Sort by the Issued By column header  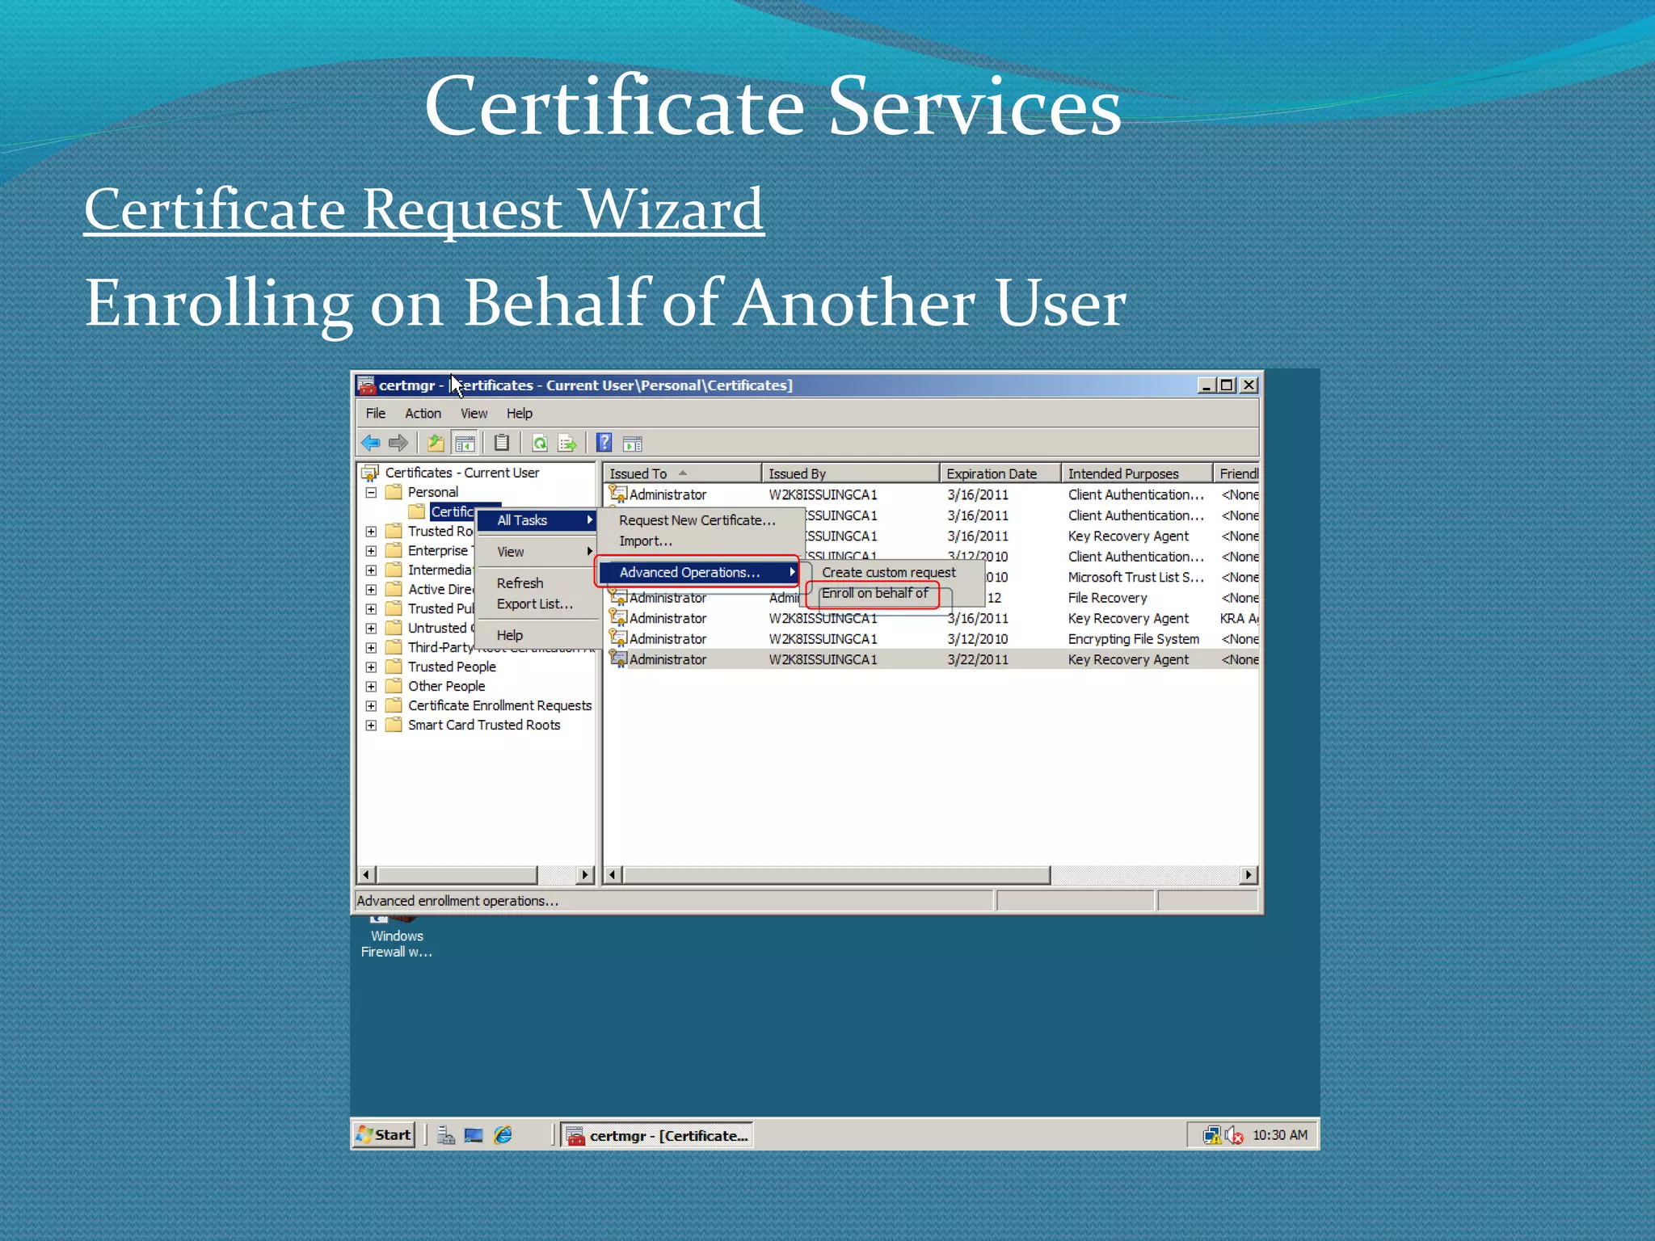pyautogui.click(x=851, y=473)
